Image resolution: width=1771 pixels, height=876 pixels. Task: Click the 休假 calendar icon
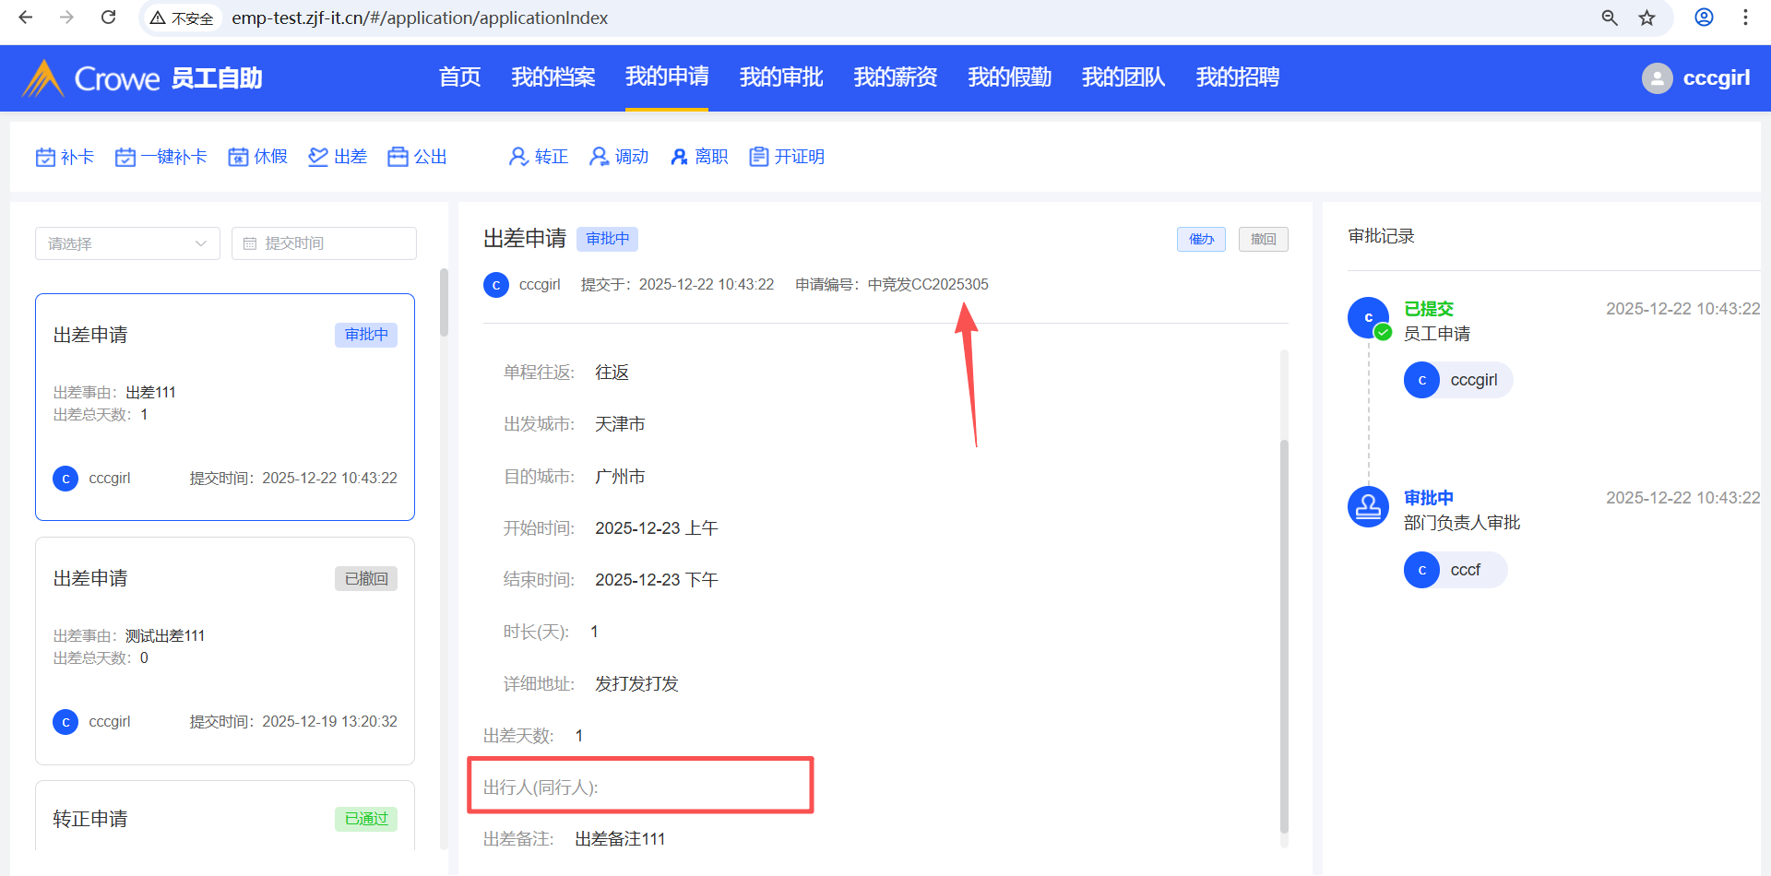pos(239,158)
